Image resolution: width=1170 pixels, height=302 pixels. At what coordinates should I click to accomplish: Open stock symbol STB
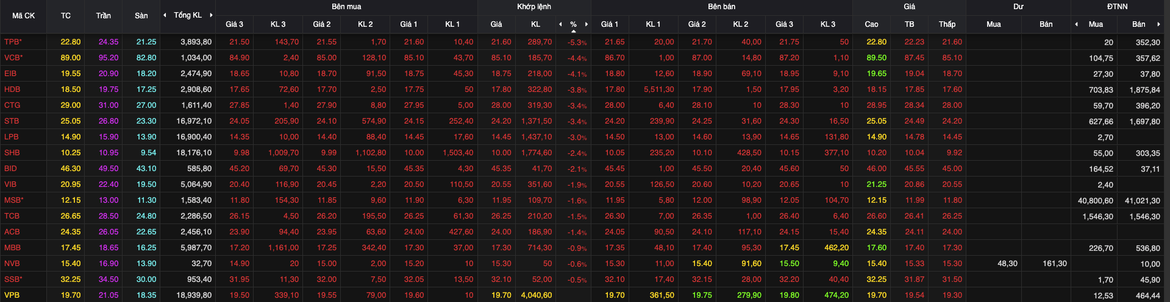pyautogui.click(x=12, y=121)
